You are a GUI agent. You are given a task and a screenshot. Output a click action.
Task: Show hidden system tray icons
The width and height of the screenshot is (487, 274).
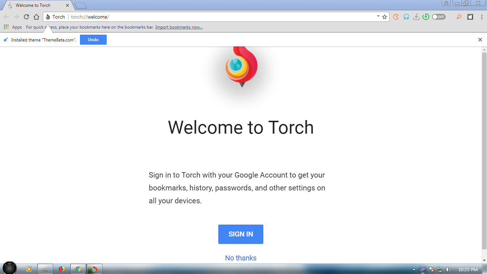[x=414, y=269]
